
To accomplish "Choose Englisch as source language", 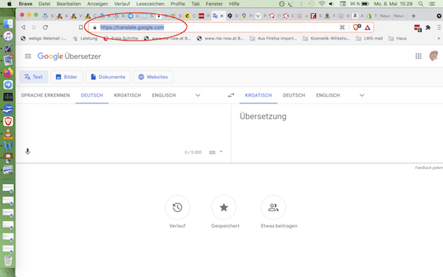I will pos(164,95).
